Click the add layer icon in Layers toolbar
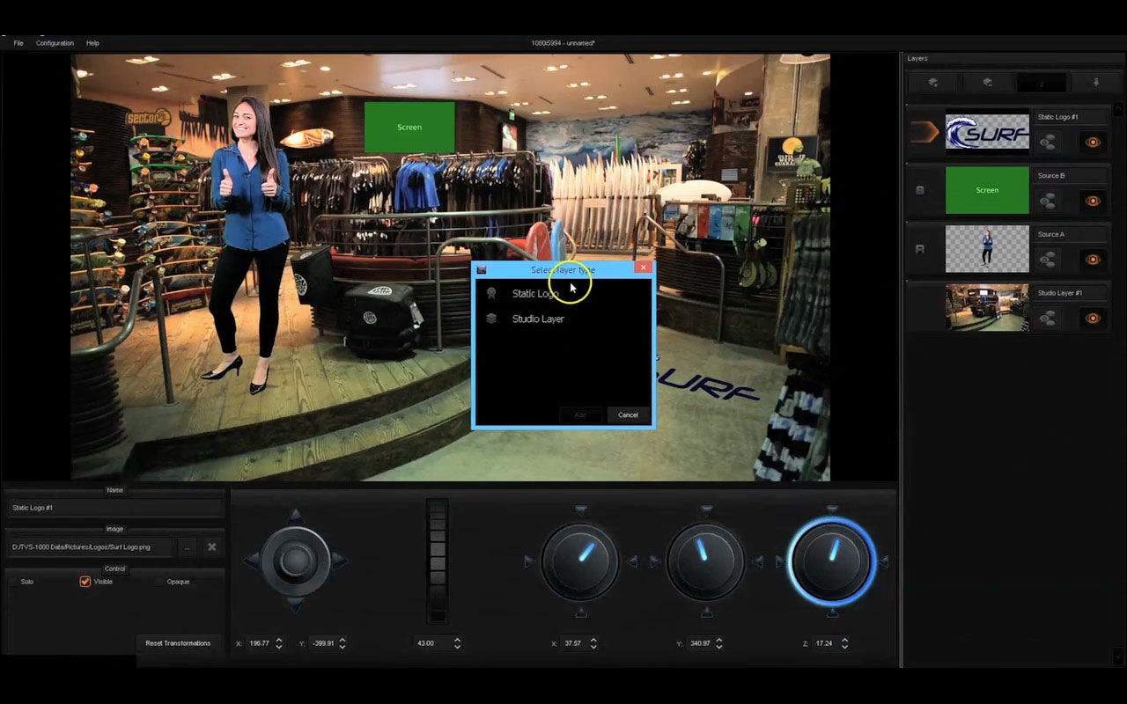The image size is (1127, 704). (932, 82)
